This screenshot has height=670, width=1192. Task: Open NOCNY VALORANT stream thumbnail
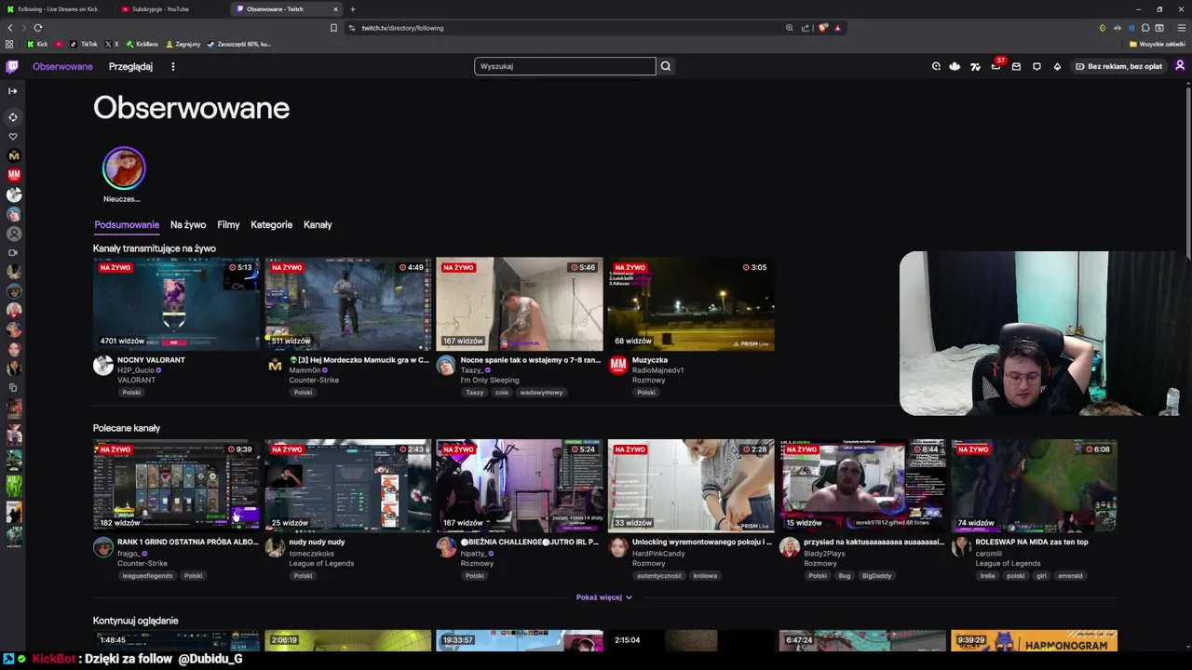click(176, 304)
